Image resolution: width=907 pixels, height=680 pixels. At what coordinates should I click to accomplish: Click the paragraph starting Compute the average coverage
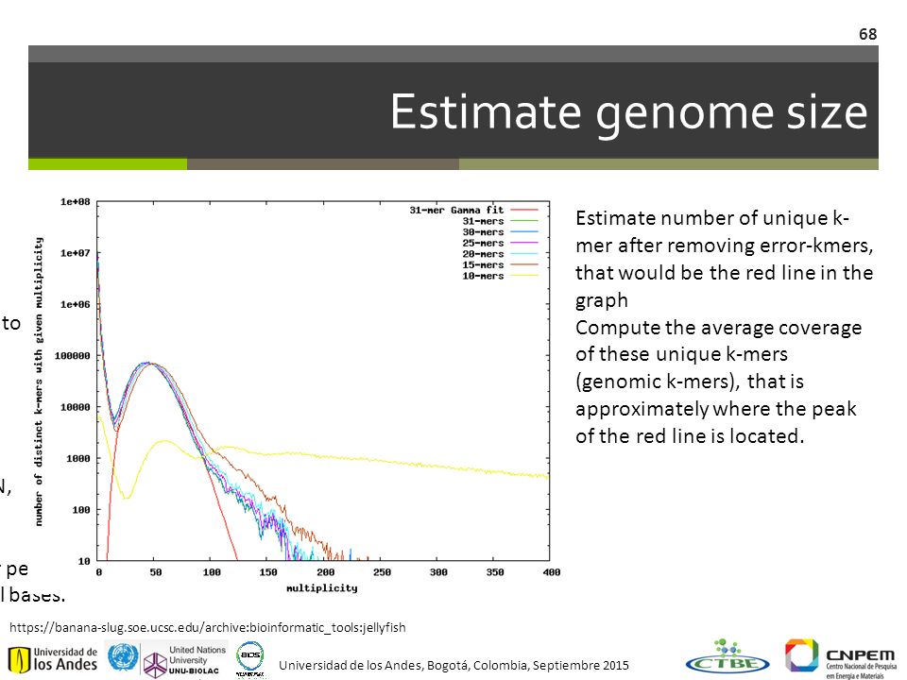pos(718,382)
